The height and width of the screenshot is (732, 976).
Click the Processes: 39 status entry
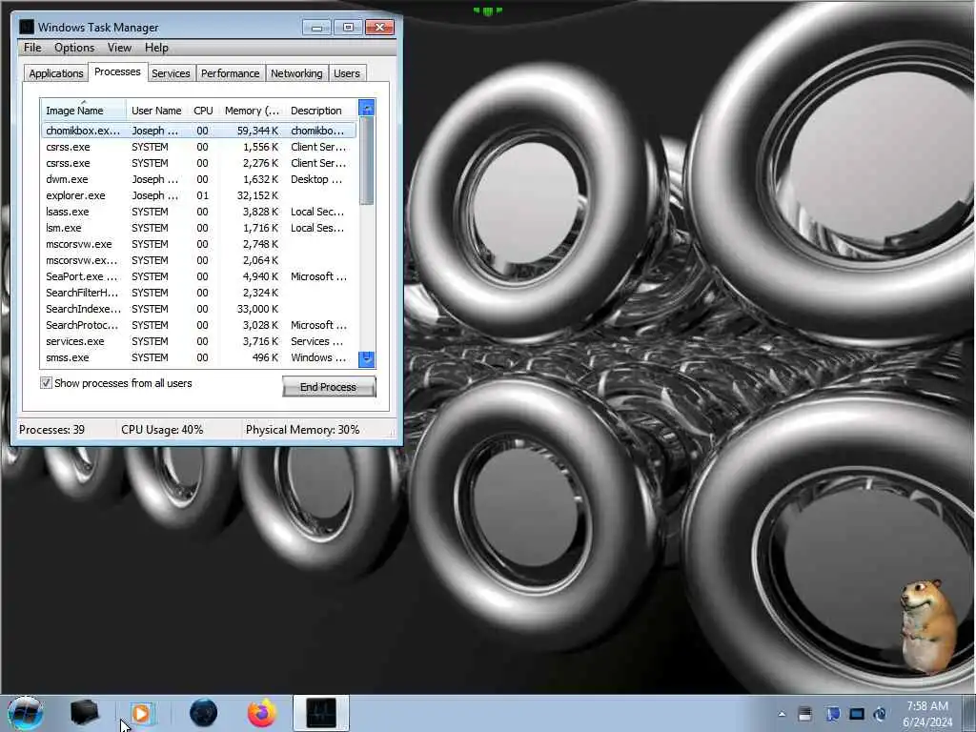tap(51, 430)
